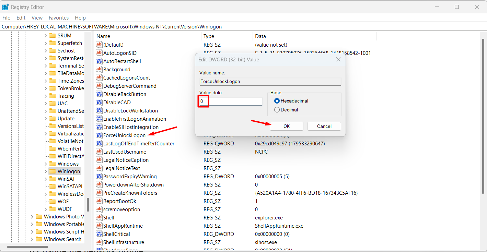
Task: Click the DWORD icon beside PasswordExpiryWarning
Action: click(99, 176)
